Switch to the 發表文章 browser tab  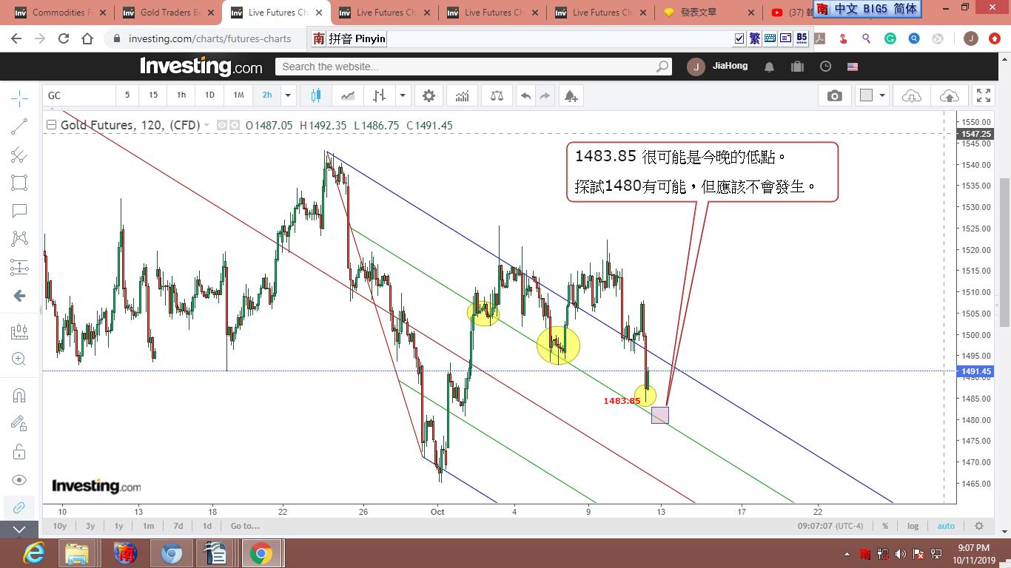point(709,13)
